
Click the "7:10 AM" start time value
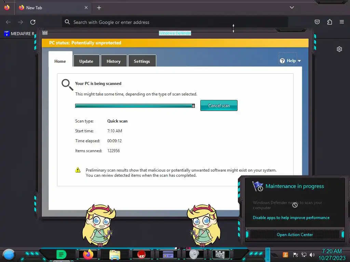[x=115, y=131]
